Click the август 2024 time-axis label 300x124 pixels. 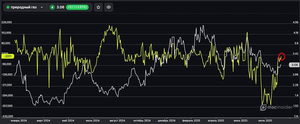pyautogui.click(x=118, y=121)
